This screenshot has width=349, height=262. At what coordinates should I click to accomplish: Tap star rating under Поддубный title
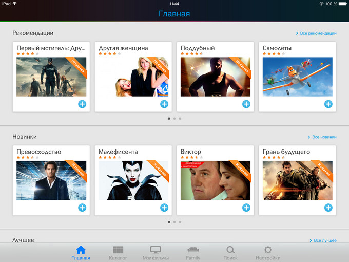[x=191, y=54]
